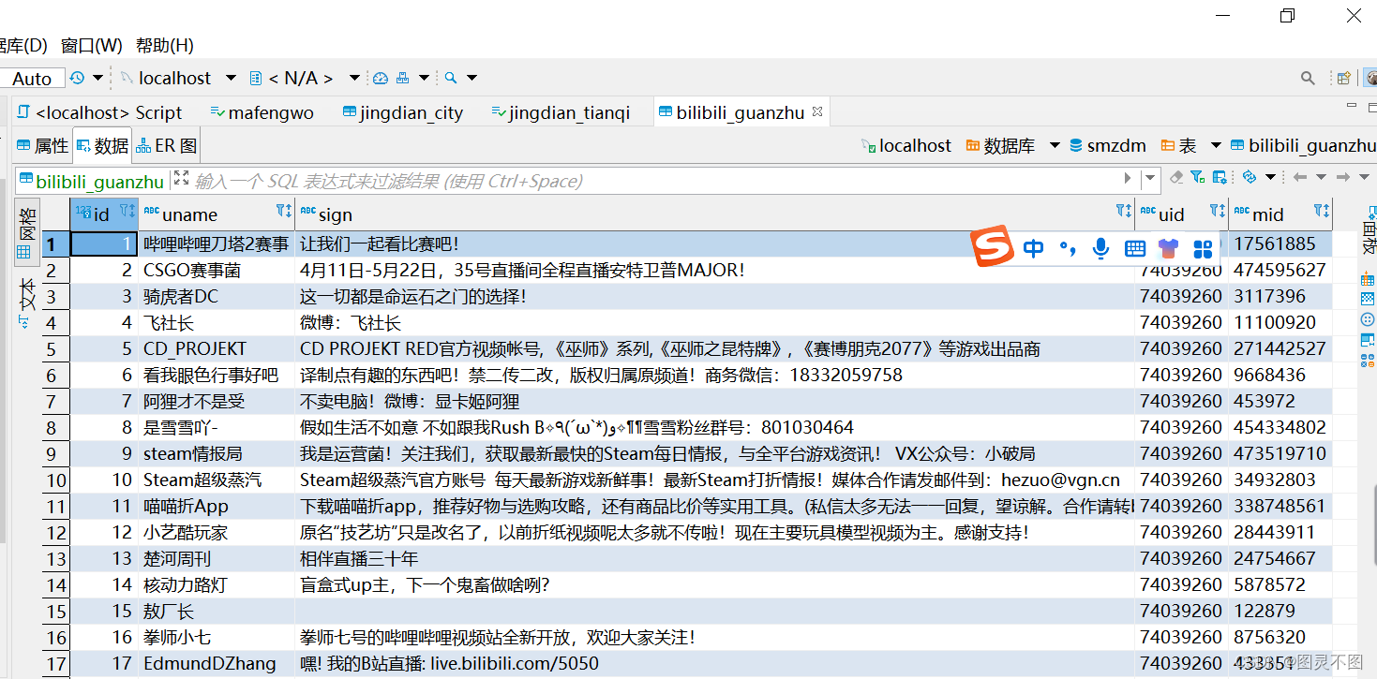The width and height of the screenshot is (1377, 679).
Task: Click the filter/sort icon on id column
Action: 127,211
